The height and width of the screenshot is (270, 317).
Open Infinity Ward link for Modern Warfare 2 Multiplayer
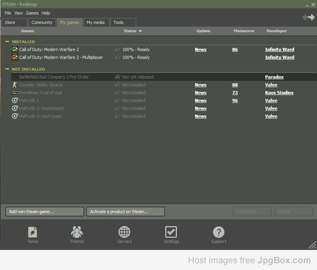(x=280, y=57)
